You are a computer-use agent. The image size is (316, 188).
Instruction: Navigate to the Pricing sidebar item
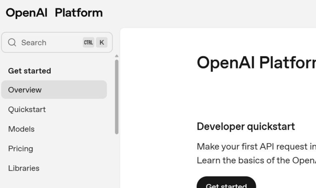[21, 149]
